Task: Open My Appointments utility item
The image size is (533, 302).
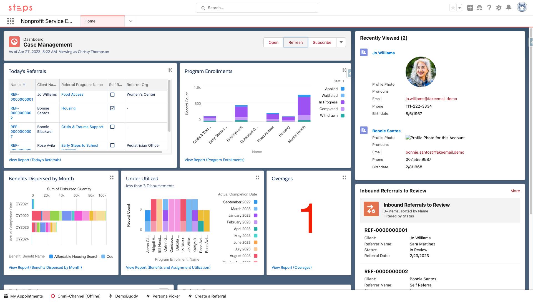Action: click(x=23, y=296)
